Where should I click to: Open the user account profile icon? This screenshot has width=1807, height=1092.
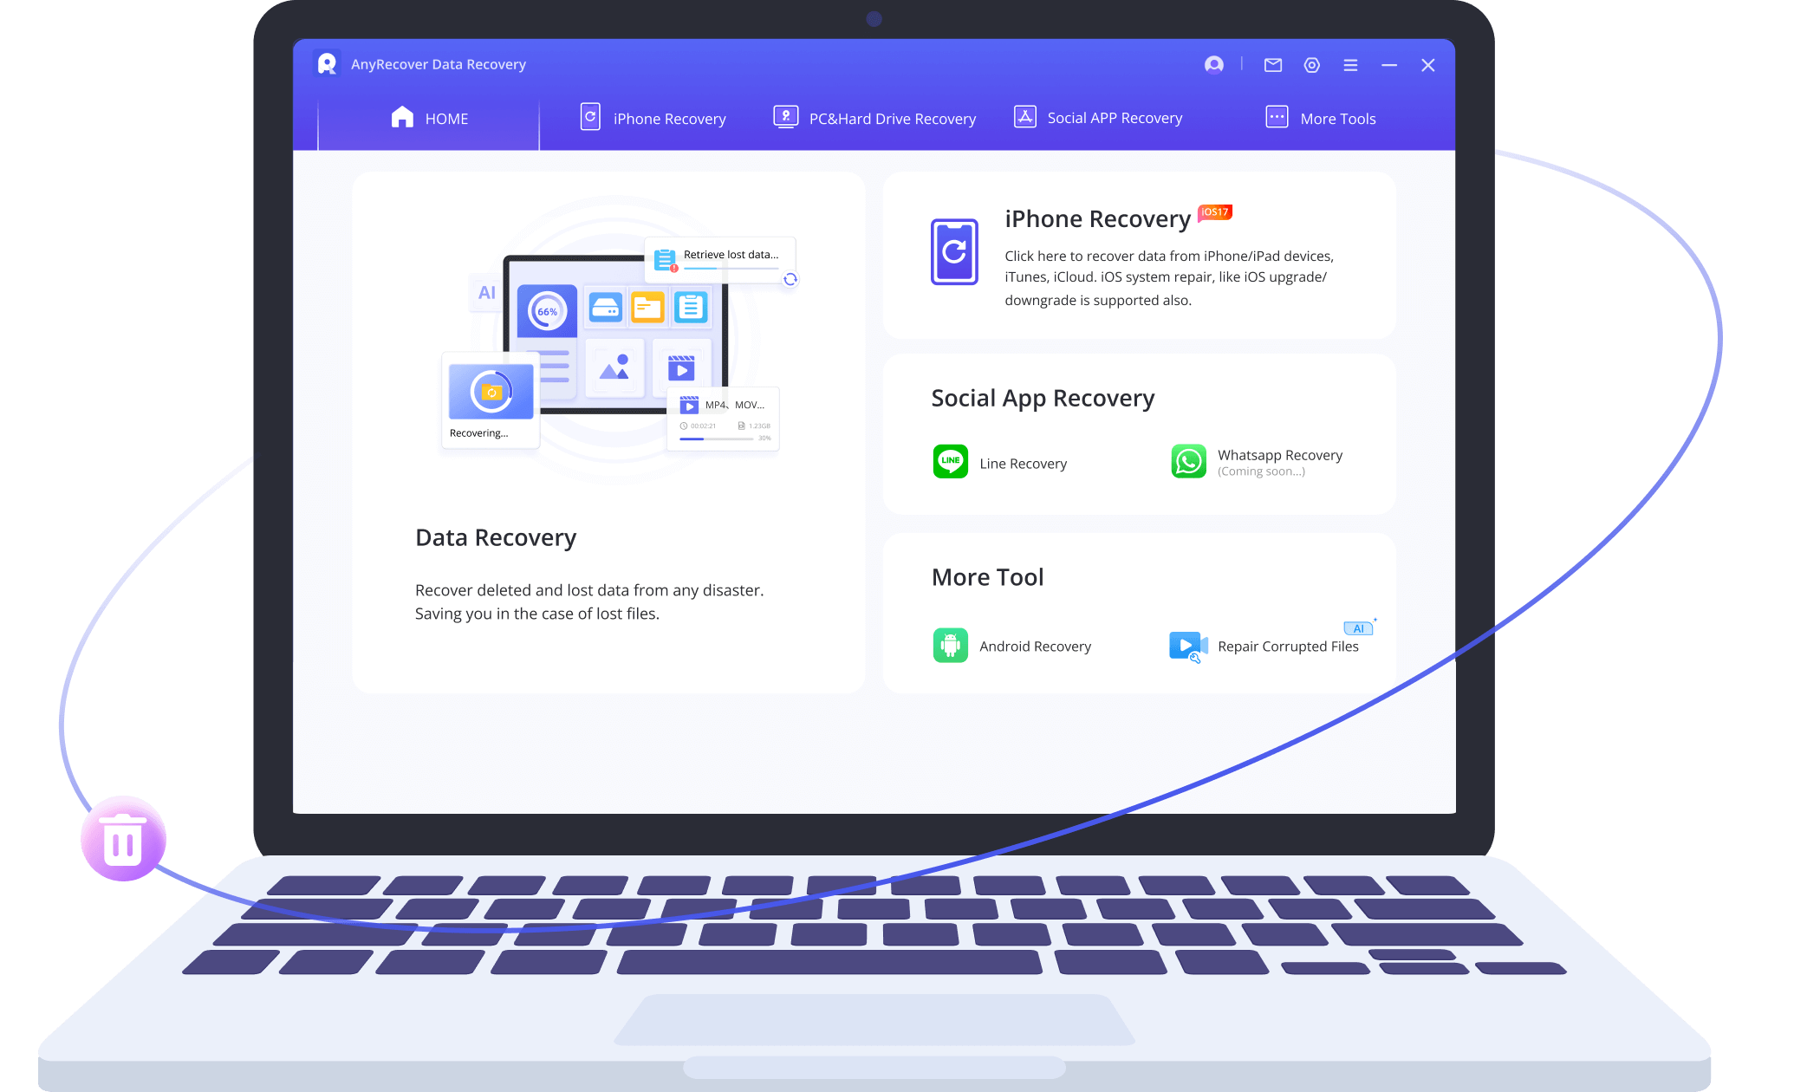tap(1214, 65)
